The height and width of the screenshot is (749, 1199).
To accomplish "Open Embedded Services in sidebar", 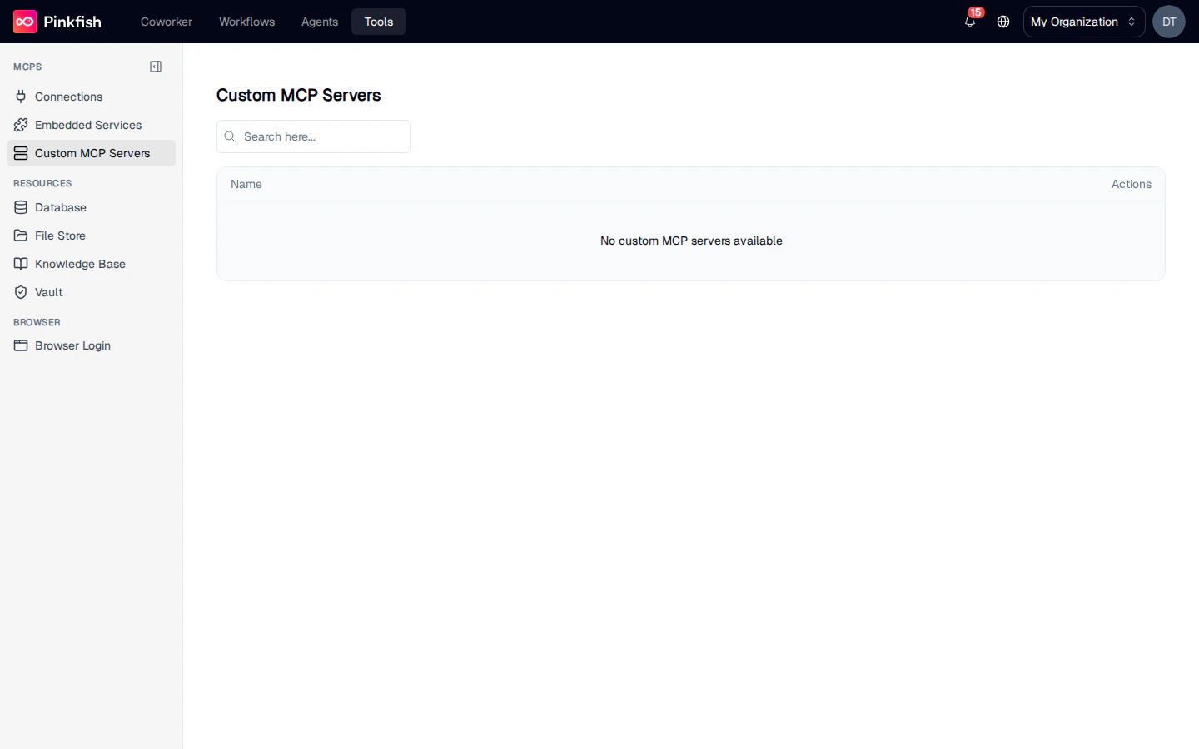I will click(91, 125).
